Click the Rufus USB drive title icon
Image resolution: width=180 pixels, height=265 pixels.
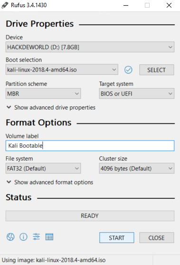coord(5,5)
